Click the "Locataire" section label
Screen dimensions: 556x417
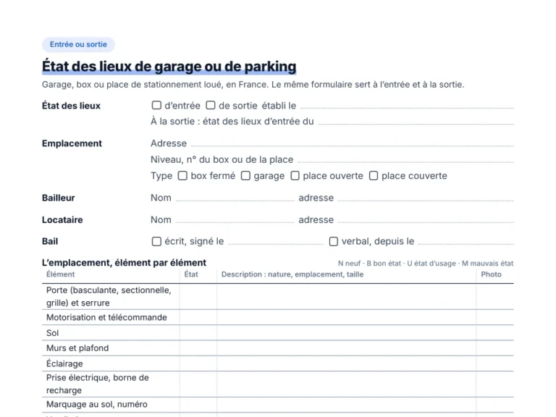point(62,220)
